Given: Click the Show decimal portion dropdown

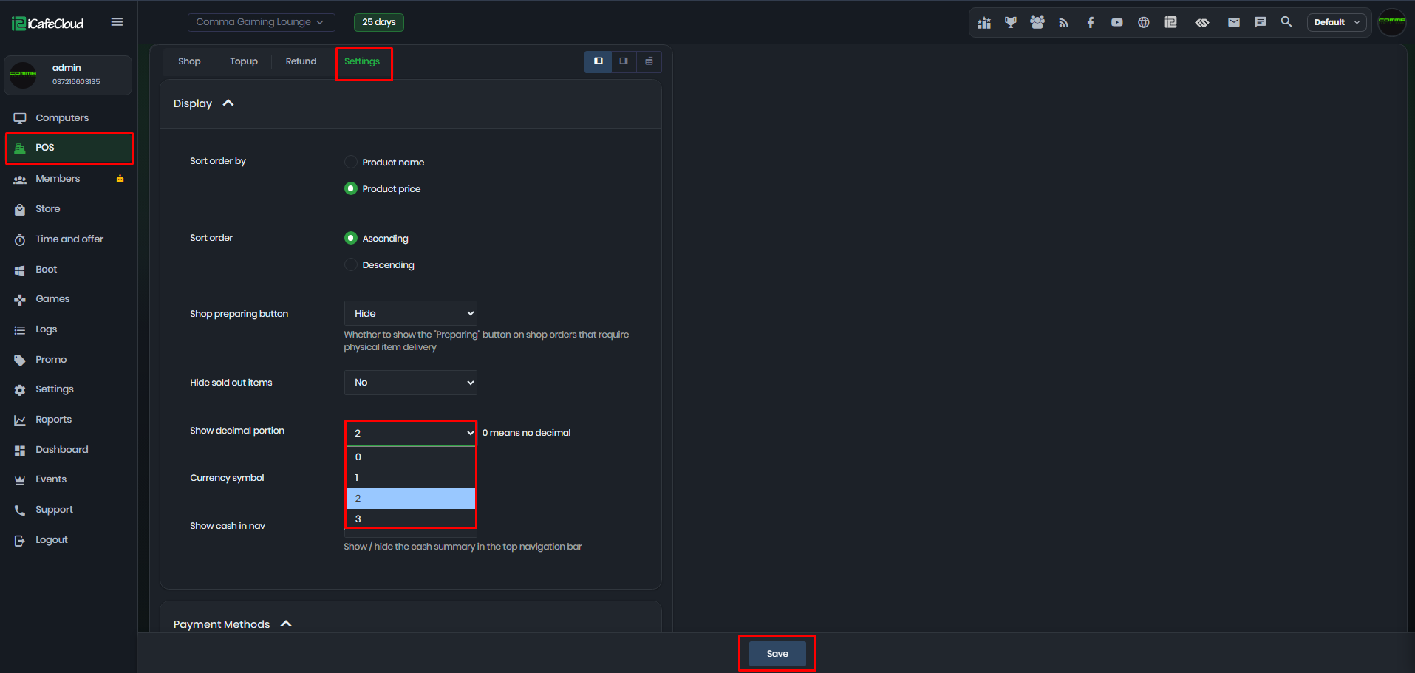Looking at the screenshot, I should tap(411, 433).
